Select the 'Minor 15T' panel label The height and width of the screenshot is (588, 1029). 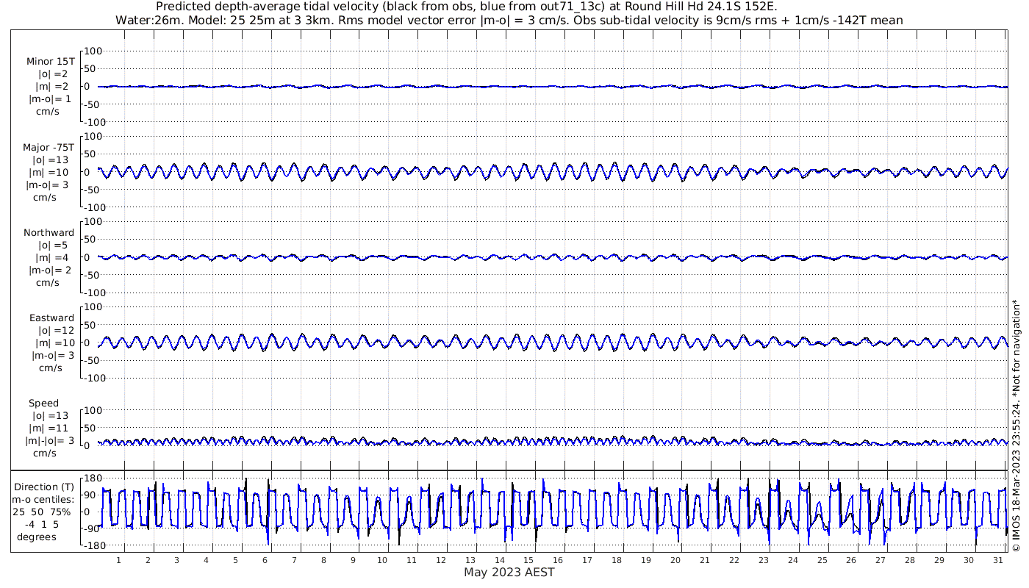[x=50, y=62]
